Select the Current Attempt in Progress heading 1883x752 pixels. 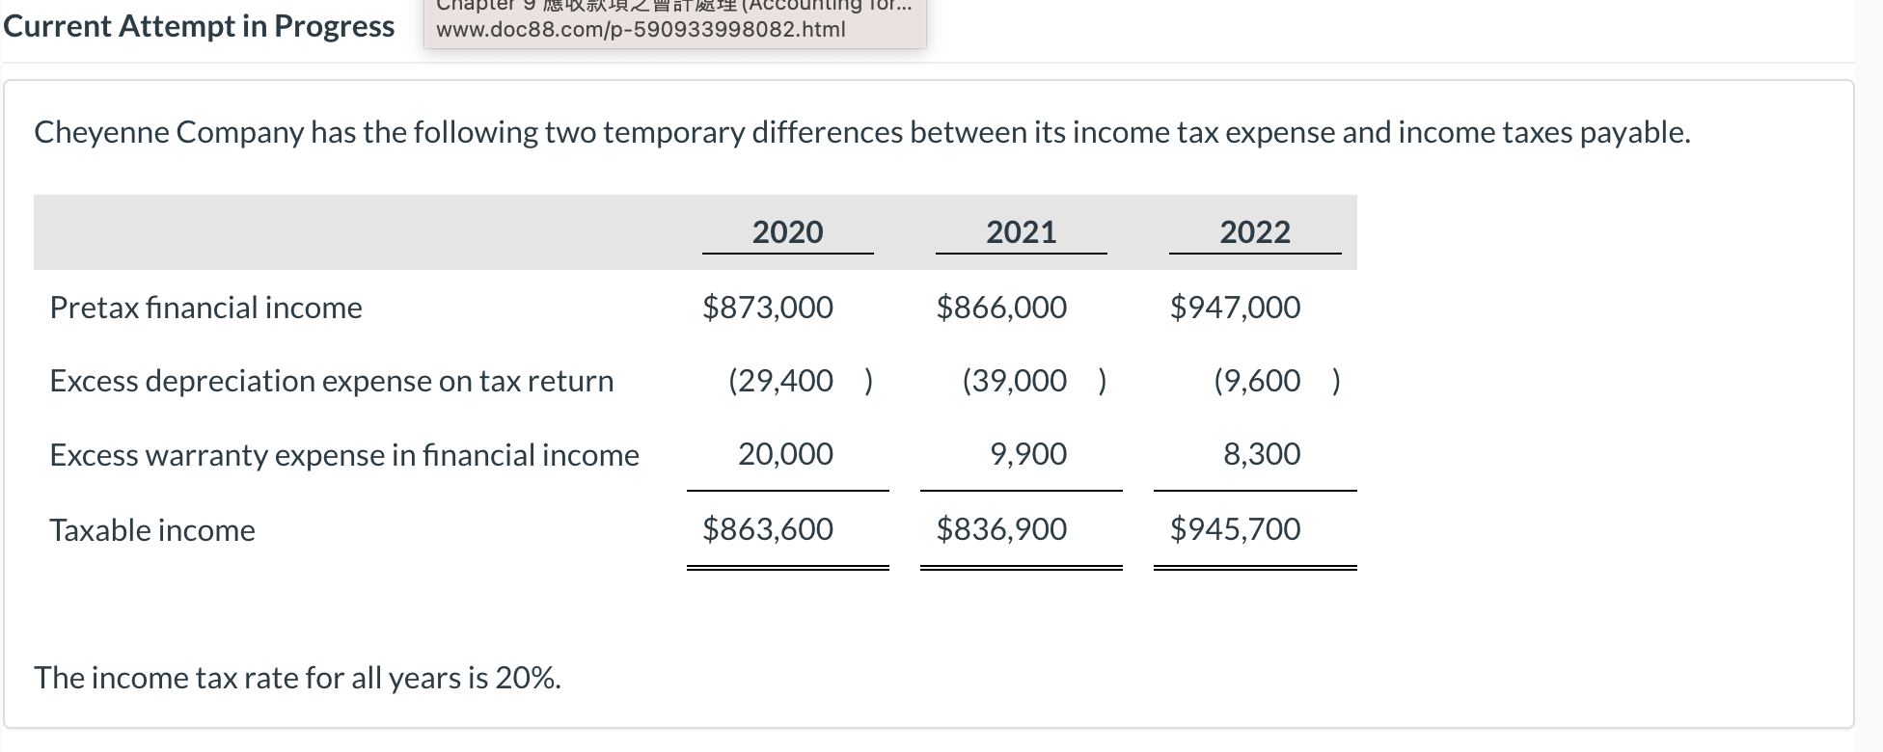198,27
